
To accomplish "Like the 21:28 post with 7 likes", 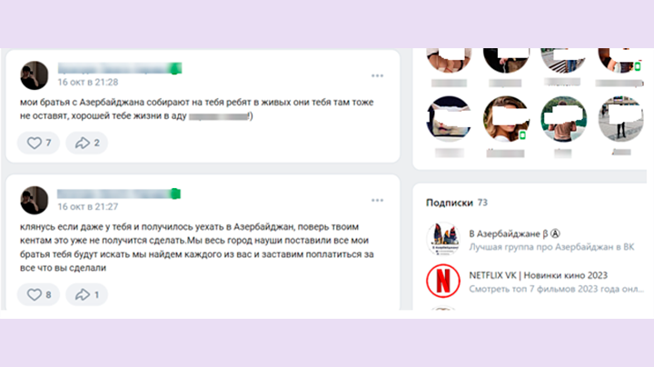I will (38, 143).
